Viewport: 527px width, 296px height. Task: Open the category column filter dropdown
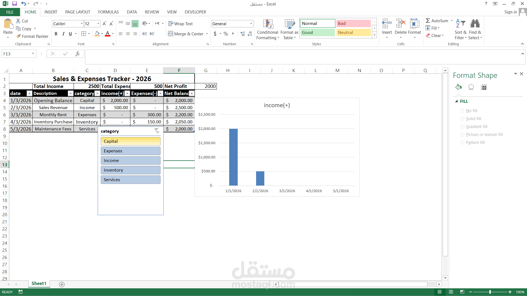tap(97, 93)
